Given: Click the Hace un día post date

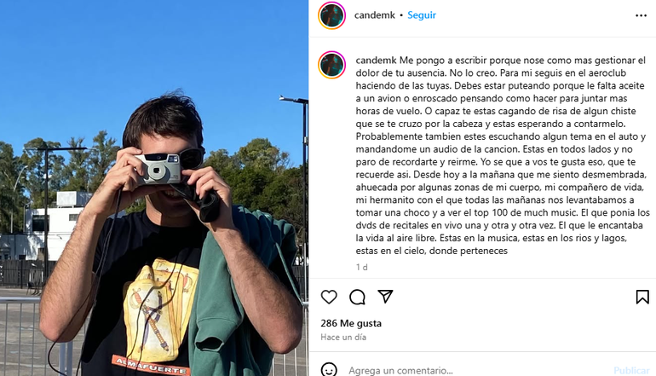Looking at the screenshot, I should point(343,337).
